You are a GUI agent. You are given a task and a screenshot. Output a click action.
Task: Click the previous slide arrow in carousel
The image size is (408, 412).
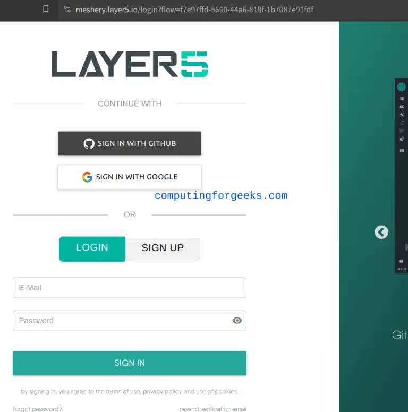pyautogui.click(x=381, y=232)
